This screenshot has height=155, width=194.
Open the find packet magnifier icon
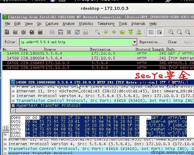[97, 32]
